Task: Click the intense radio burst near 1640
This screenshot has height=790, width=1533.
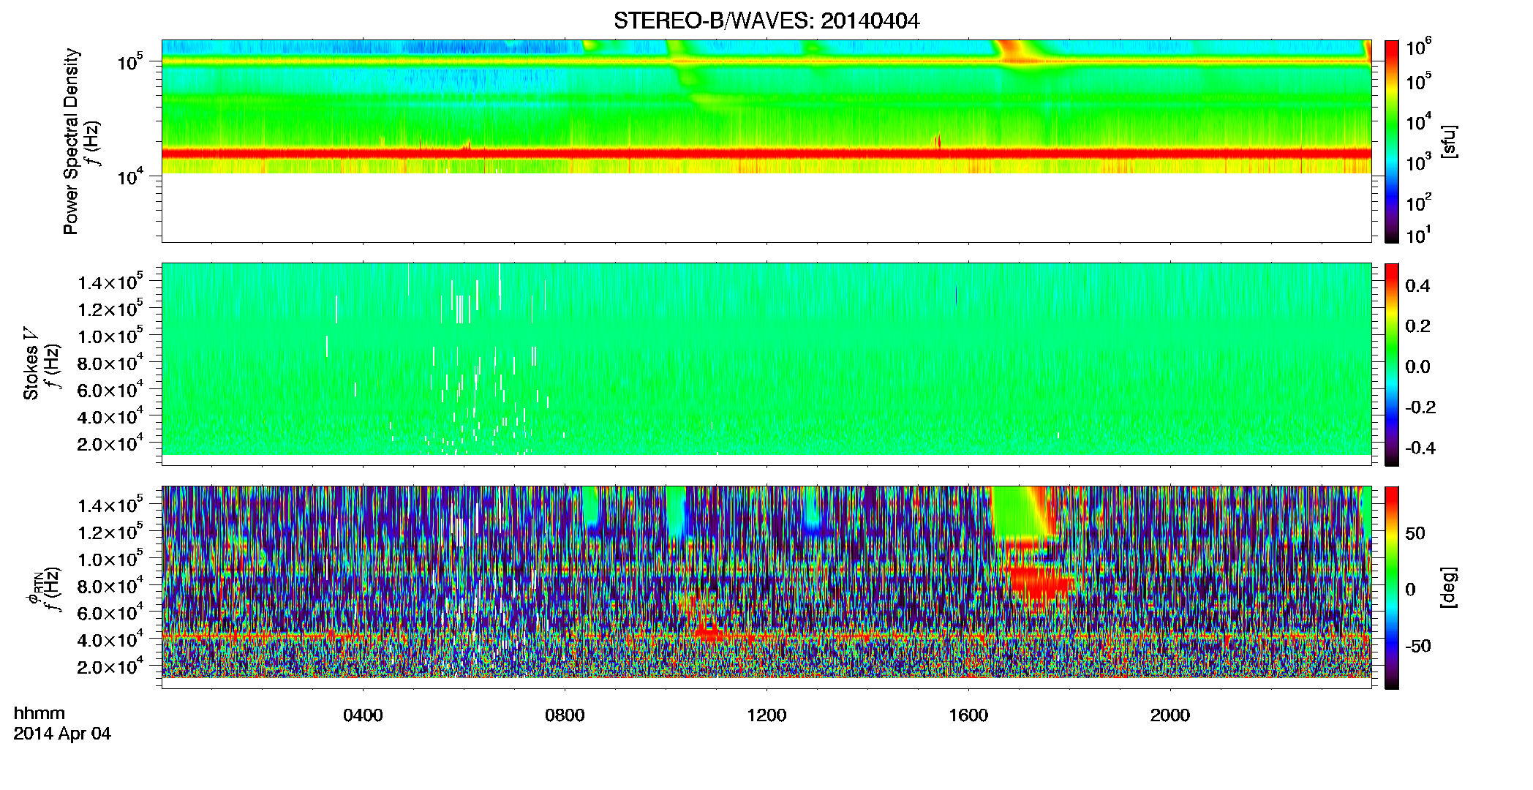Action: pyautogui.click(x=1012, y=50)
